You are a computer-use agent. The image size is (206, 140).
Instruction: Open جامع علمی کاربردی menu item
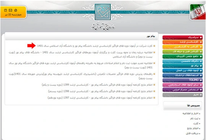click(182, 56)
